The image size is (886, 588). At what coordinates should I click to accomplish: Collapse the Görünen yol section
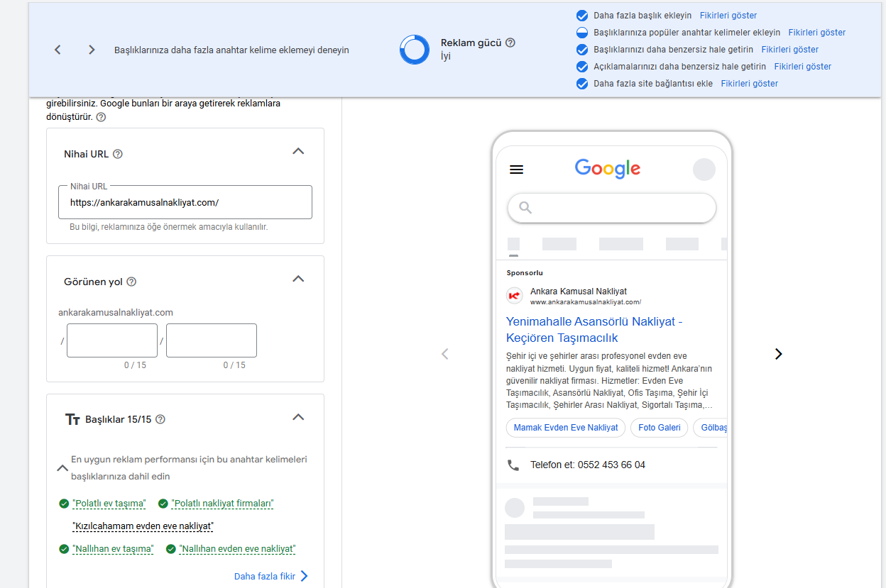299,279
